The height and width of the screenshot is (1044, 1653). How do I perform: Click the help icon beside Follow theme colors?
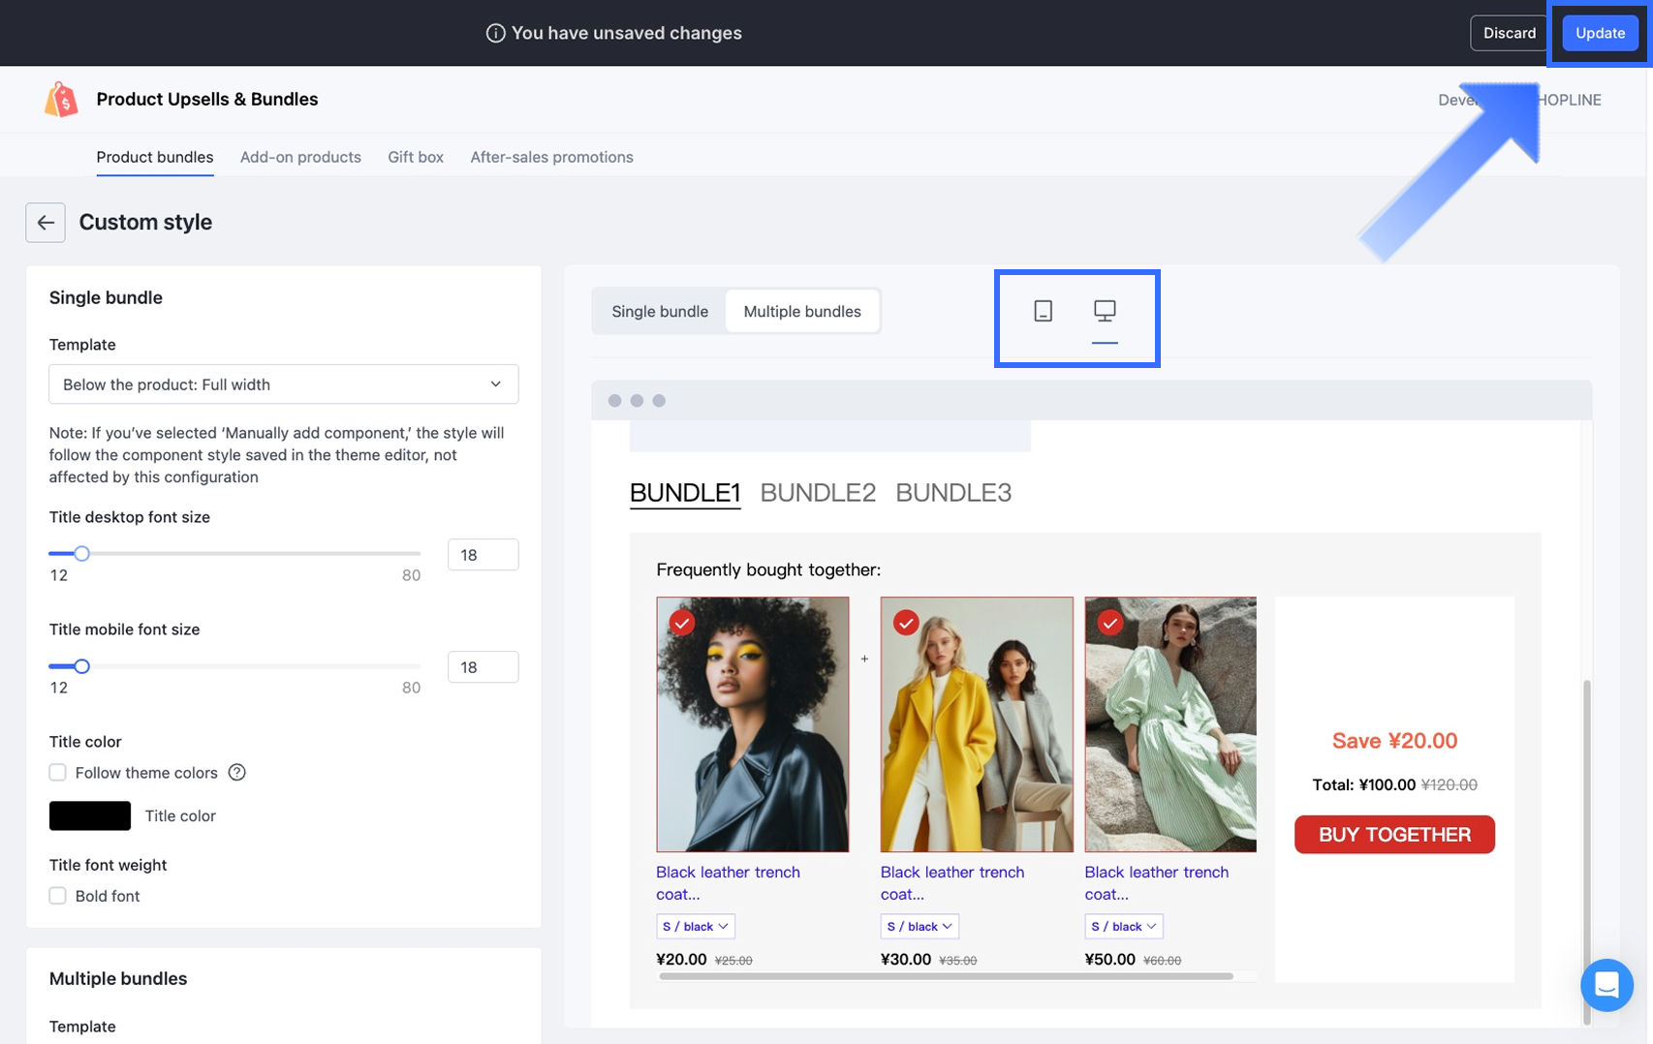coord(236,773)
